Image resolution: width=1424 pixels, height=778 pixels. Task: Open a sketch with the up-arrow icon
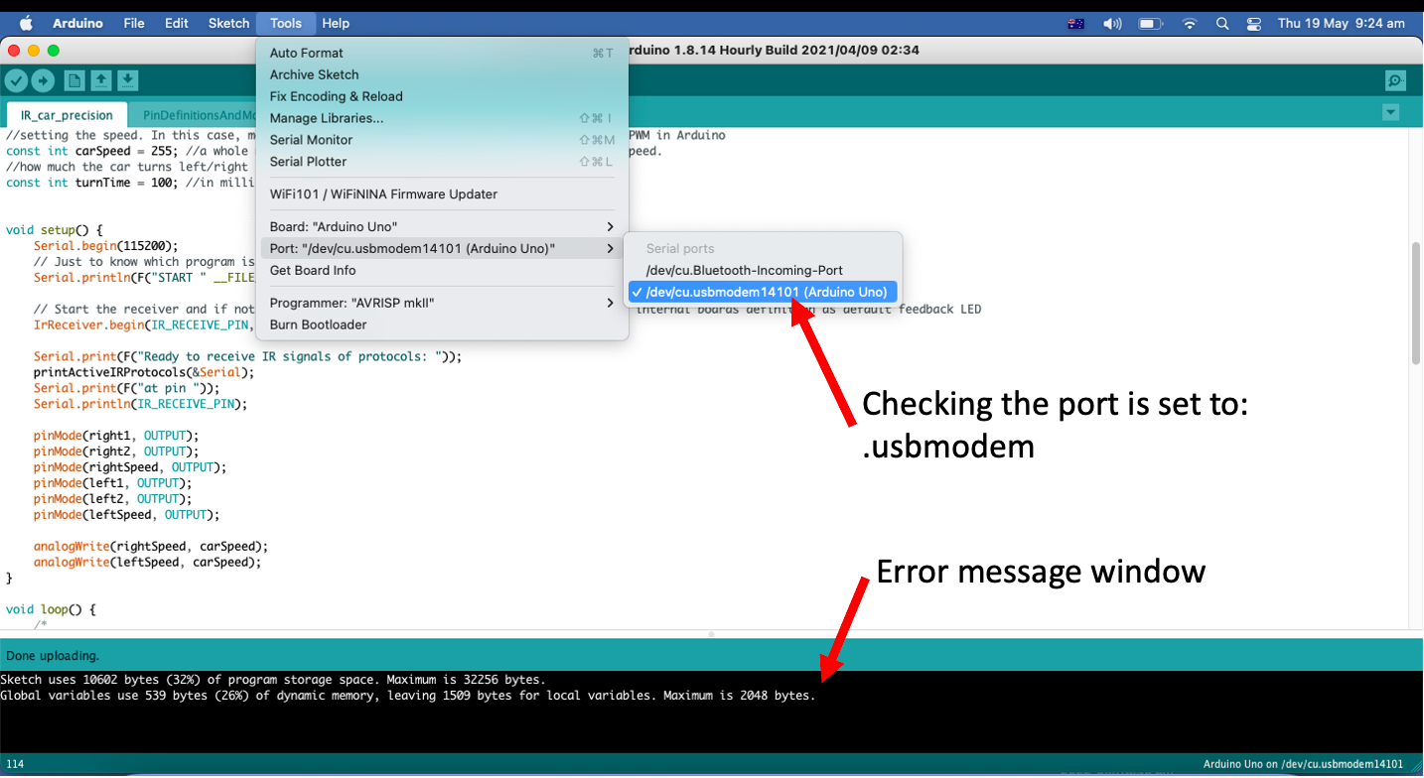[102, 80]
